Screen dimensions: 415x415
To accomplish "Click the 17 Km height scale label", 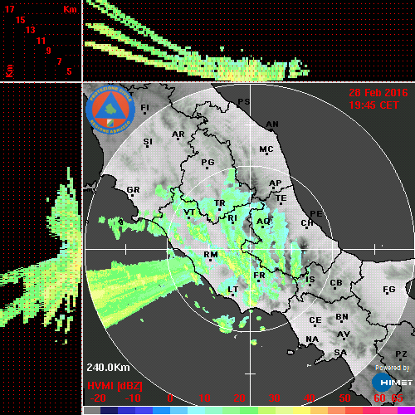I will 9,9.
